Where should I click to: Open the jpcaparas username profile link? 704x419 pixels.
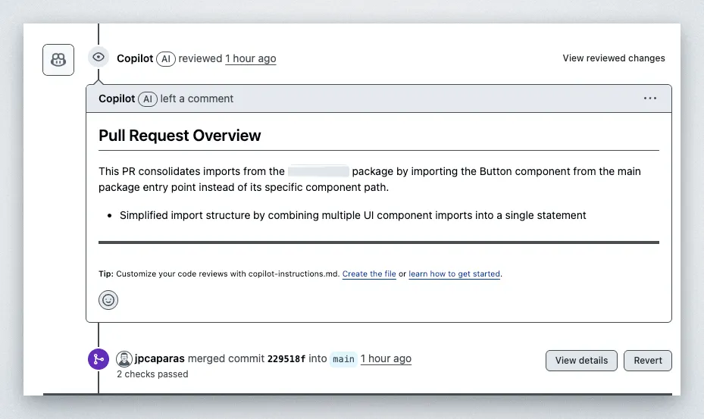[159, 358]
